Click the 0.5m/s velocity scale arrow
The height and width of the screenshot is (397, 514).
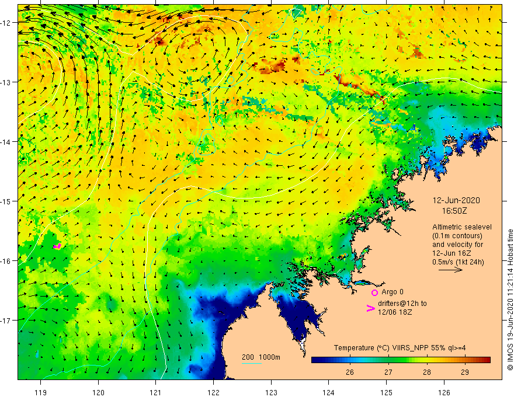point(450,270)
